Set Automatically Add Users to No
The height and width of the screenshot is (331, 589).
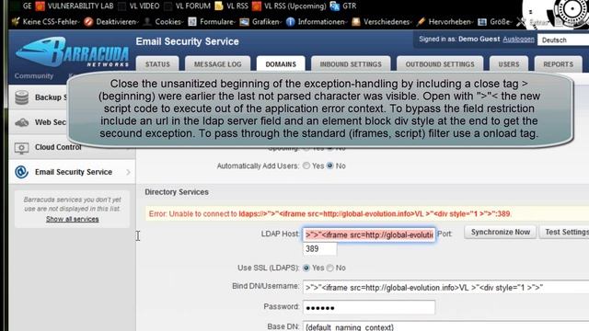click(x=329, y=165)
